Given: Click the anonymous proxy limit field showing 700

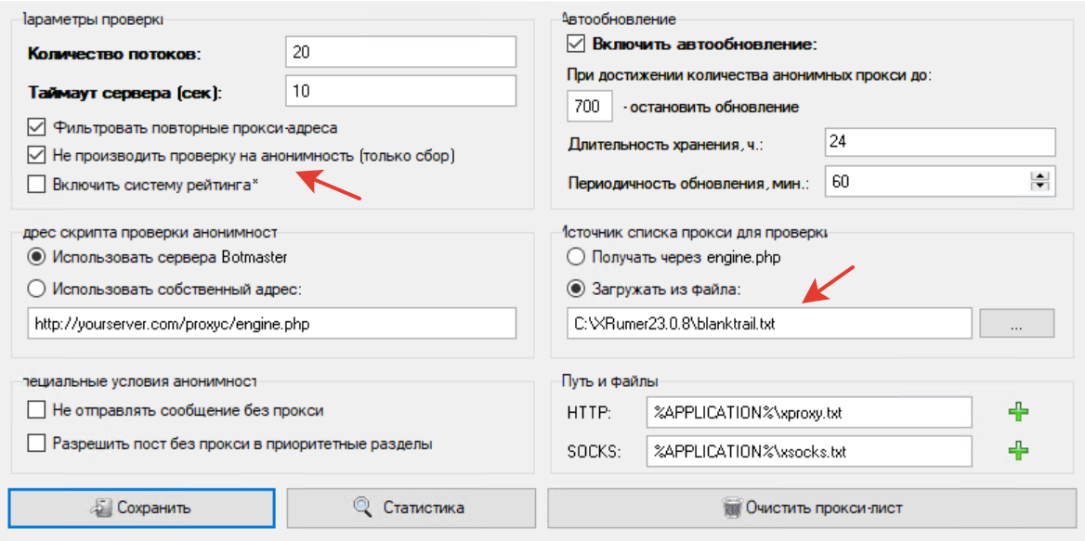Looking at the screenshot, I should click(x=590, y=107).
